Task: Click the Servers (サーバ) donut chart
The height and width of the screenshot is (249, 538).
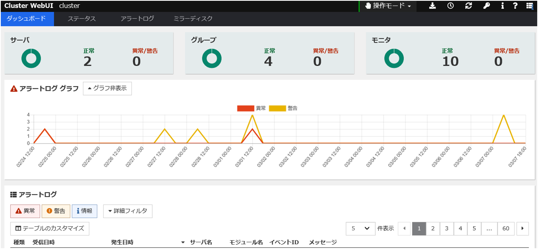Action: pyautogui.click(x=31, y=59)
